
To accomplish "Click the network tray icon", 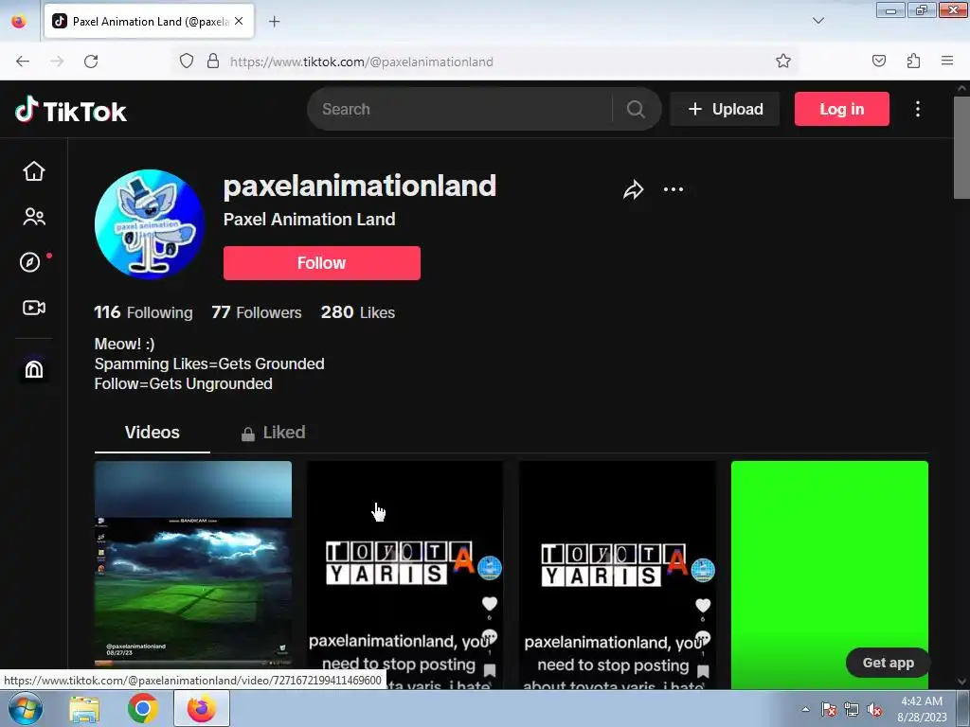I will [x=852, y=710].
